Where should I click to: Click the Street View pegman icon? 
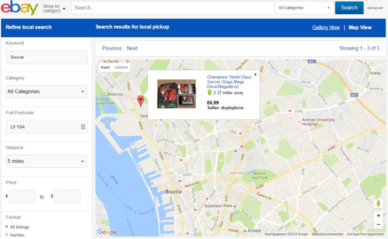(378, 203)
